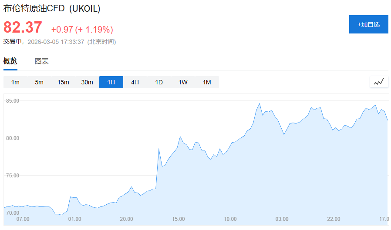Click the 15:00 time axis label
The width and height of the screenshot is (391, 230).
[x=178, y=219]
